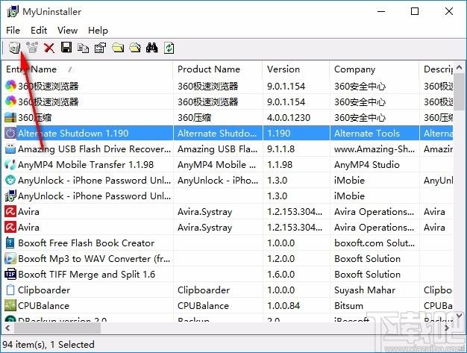The image size is (467, 353).
Task: Click the Amazing USB Flash Drive Recovery icon
Action: [x=10, y=149]
